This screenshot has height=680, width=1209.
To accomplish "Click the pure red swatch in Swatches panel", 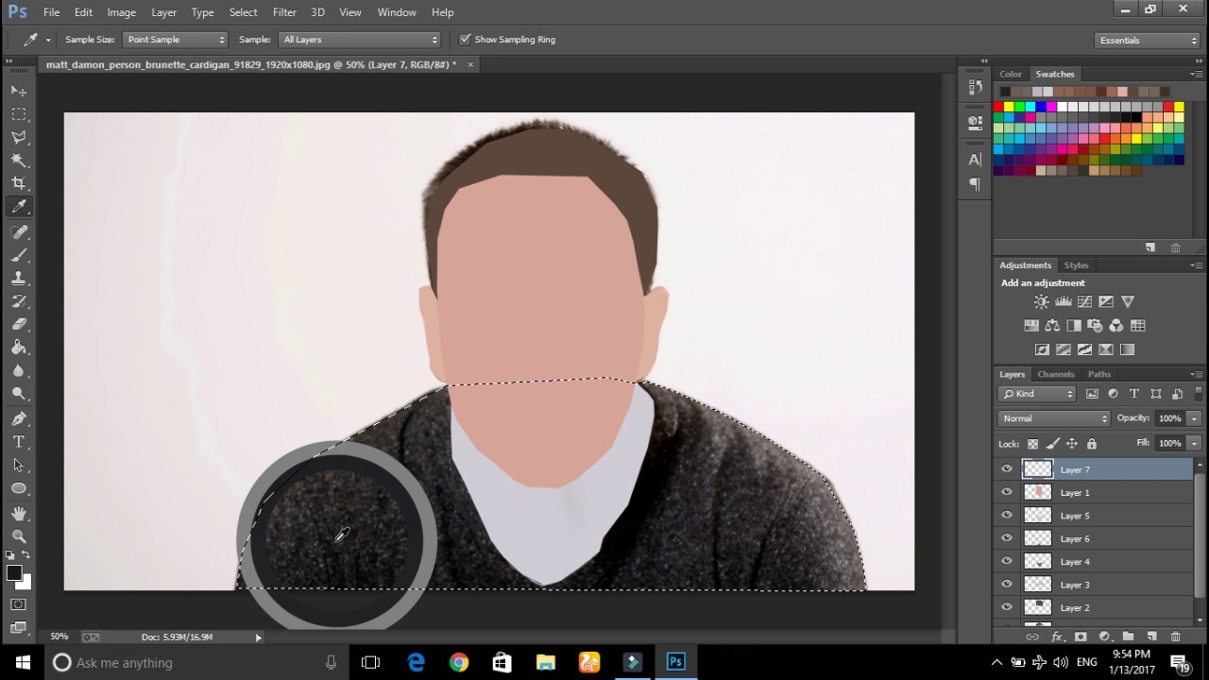I will coord(999,106).
